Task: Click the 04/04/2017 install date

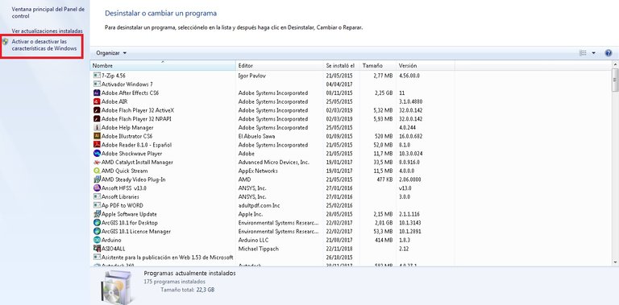Action: pyautogui.click(x=339, y=84)
